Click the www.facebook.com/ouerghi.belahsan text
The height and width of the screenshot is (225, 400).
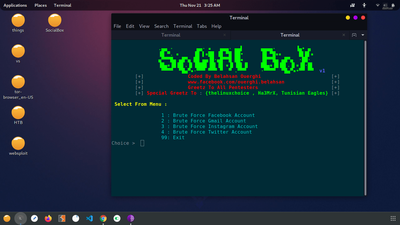point(236,82)
